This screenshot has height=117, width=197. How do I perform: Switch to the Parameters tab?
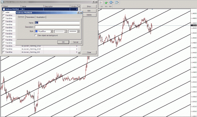pyautogui.click(x=30, y=17)
